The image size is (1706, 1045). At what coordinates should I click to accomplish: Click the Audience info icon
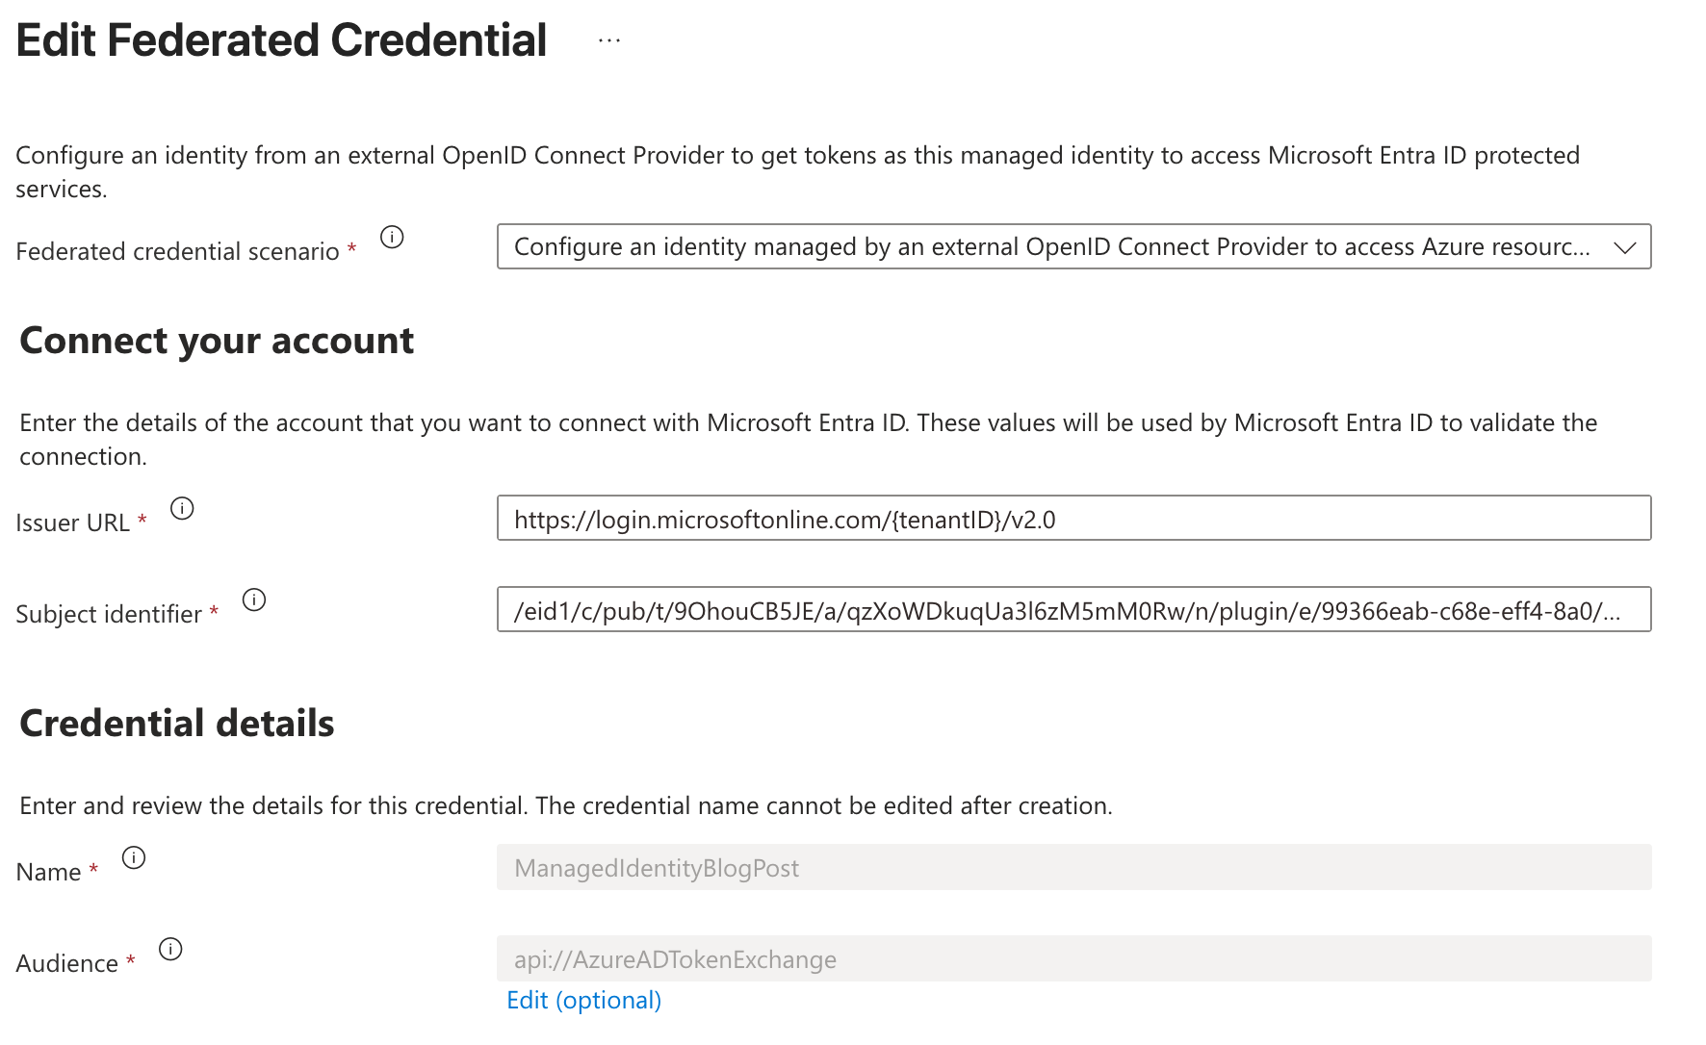pos(170,949)
